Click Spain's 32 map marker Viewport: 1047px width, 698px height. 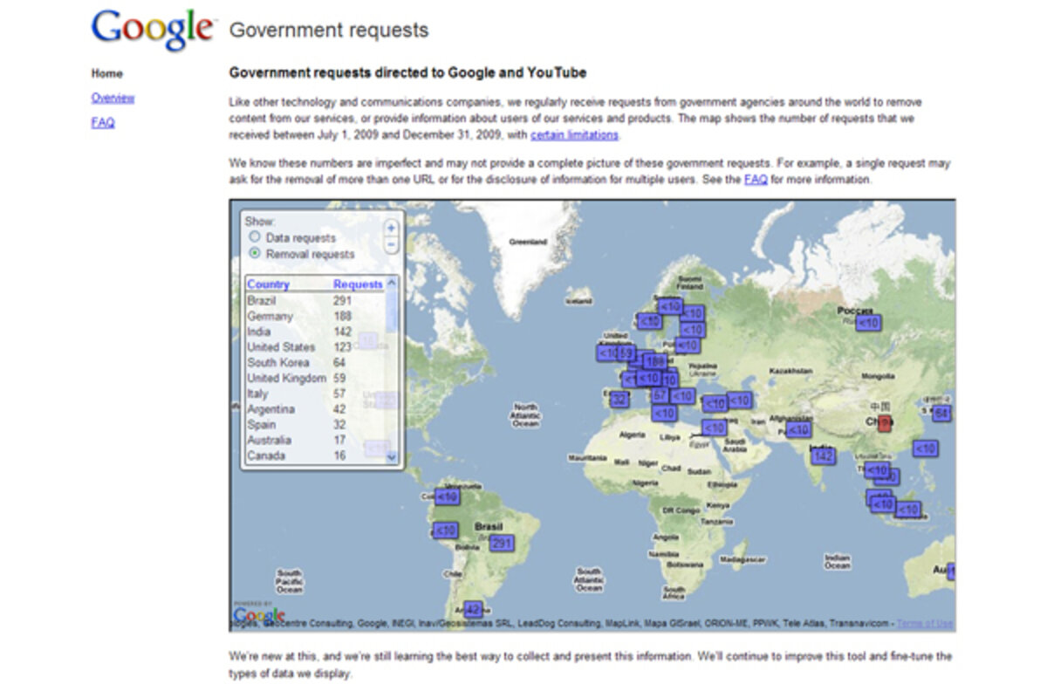(619, 400)
